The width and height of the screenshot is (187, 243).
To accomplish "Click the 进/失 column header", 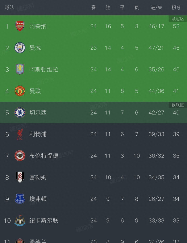I will click(x=156, y=8).
